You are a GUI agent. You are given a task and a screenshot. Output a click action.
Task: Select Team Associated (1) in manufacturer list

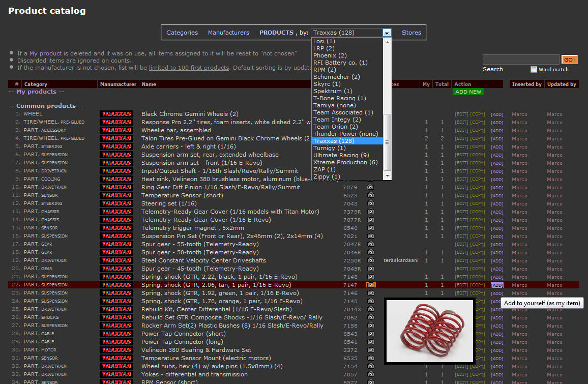click(x=343, y=112)
